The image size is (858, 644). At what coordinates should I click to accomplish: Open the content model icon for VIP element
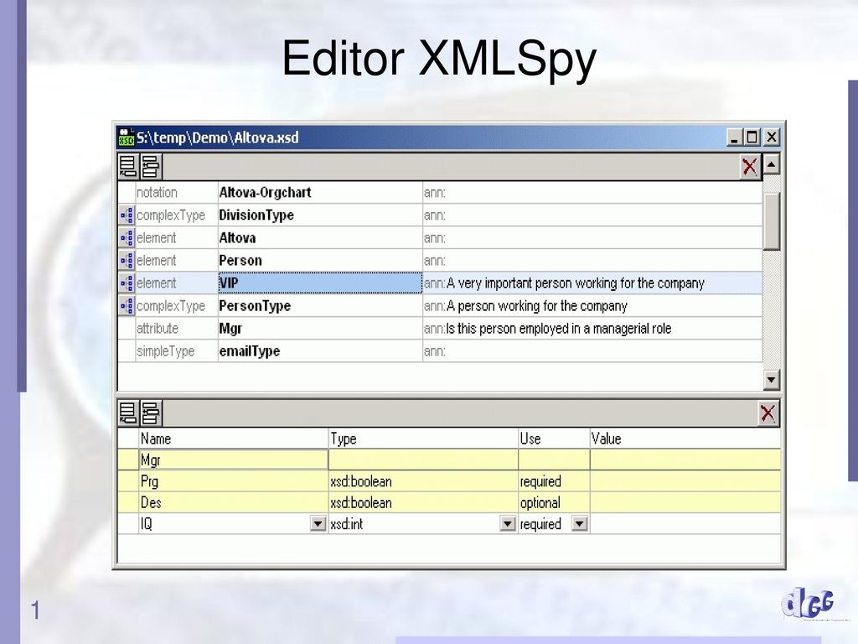(x=127, y=283)
